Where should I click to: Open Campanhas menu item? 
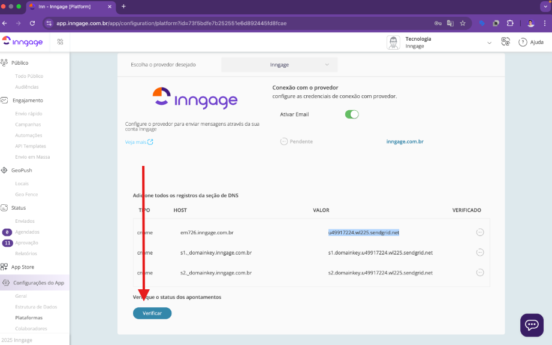(28, 125)
